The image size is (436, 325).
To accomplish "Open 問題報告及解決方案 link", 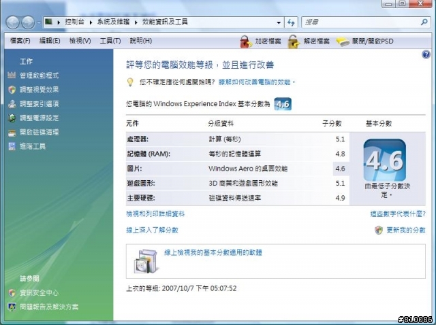I will click(x=49, y=307).
